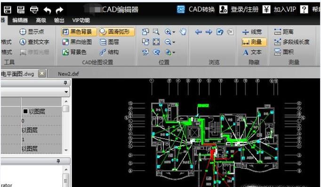Screen dimensions: 321x187
Task: Close the 电平面图.dwg tab
Action: pyautogui.click(x=42, y=73)
